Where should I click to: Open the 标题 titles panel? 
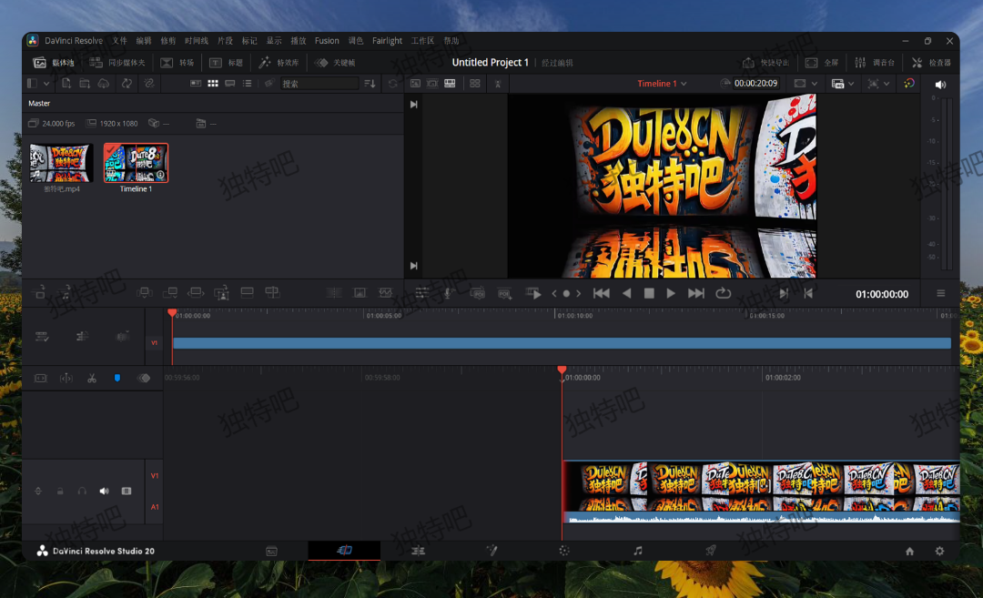(x=227, y=63)
